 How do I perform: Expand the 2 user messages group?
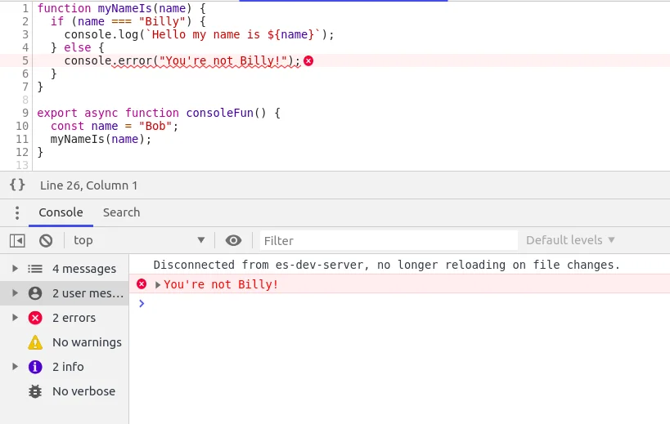click(15, 293)
